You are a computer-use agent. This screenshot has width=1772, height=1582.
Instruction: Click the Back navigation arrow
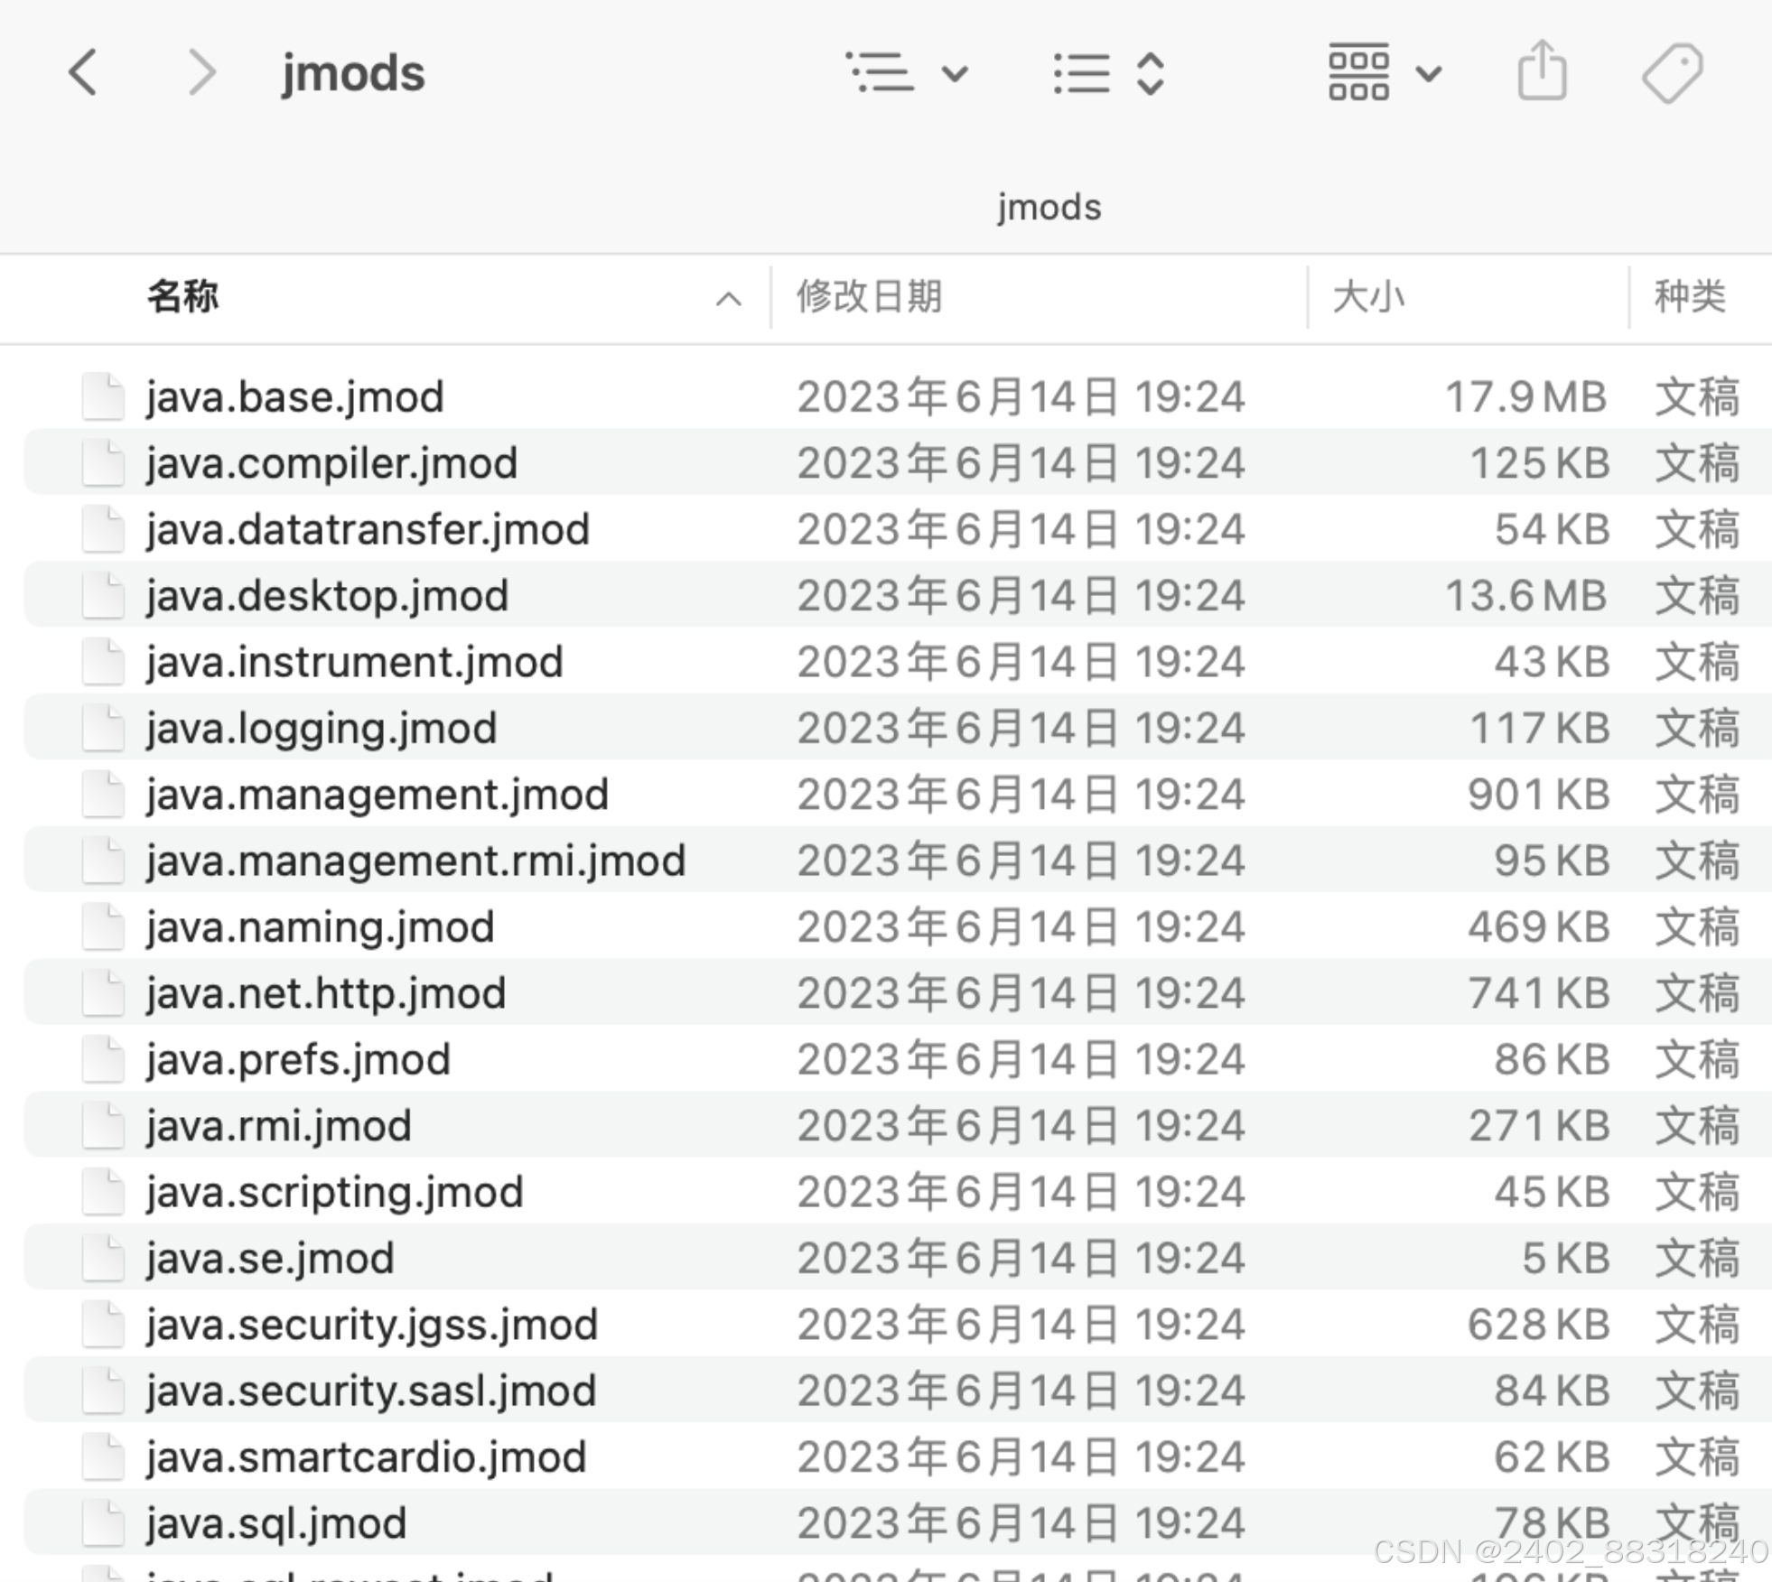(83, 73)
